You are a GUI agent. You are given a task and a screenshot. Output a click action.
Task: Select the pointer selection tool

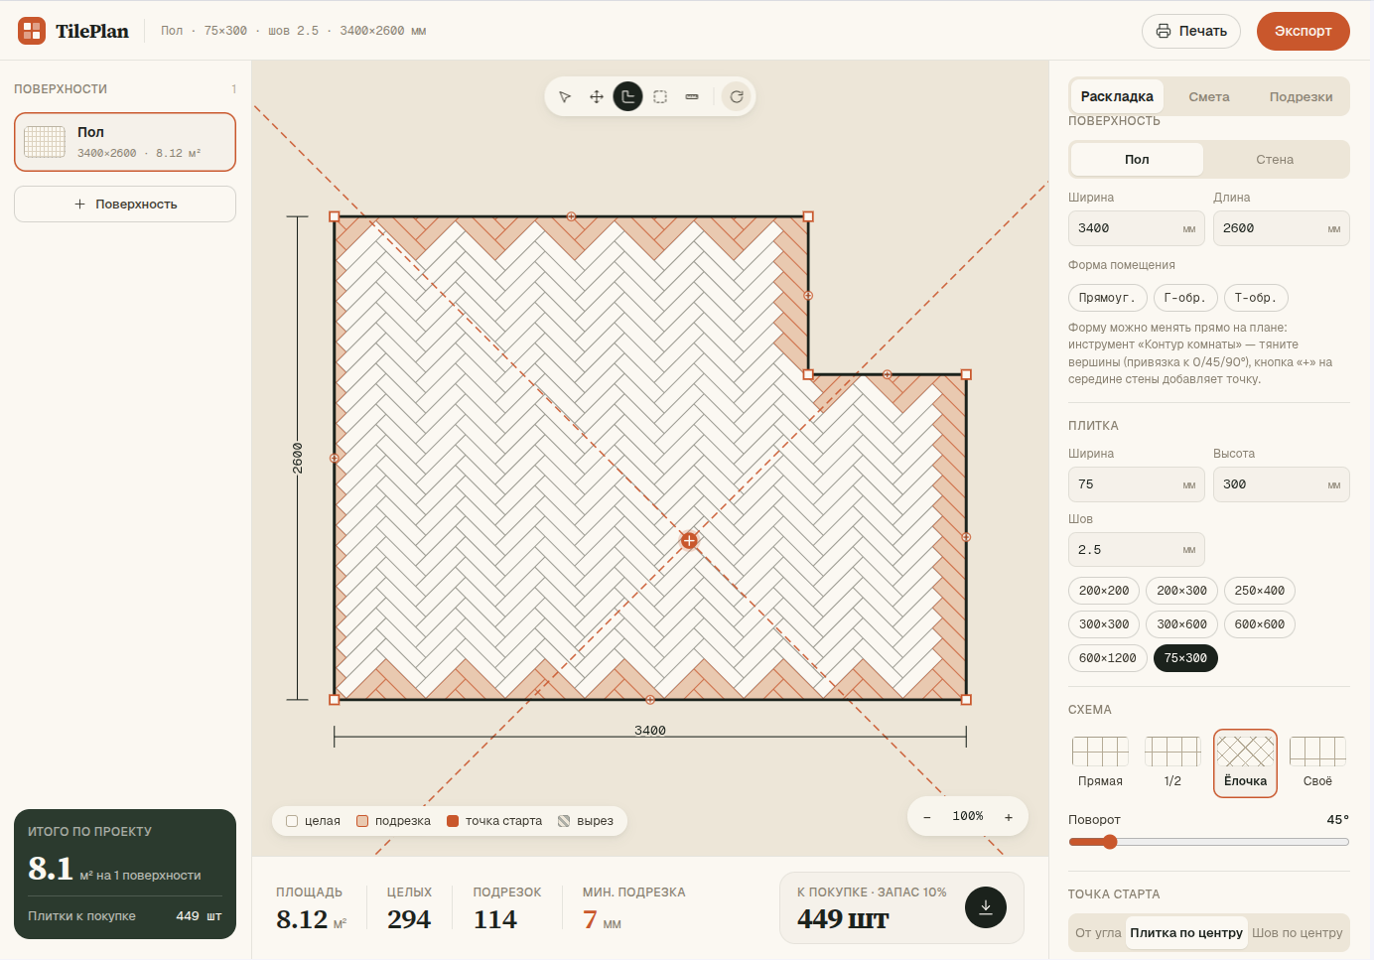565,96
